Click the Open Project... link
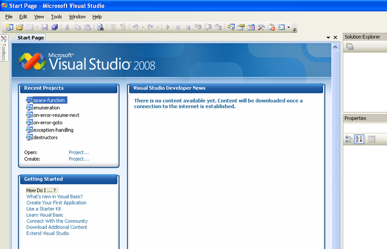387x249 pixels. [x=79, y=153]
